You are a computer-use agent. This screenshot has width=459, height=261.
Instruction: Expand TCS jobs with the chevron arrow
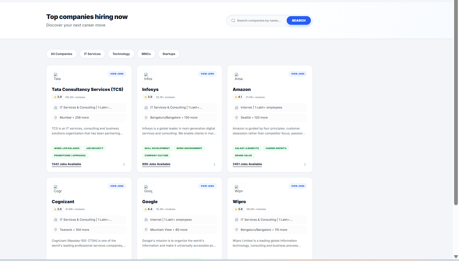coord(124,165)
